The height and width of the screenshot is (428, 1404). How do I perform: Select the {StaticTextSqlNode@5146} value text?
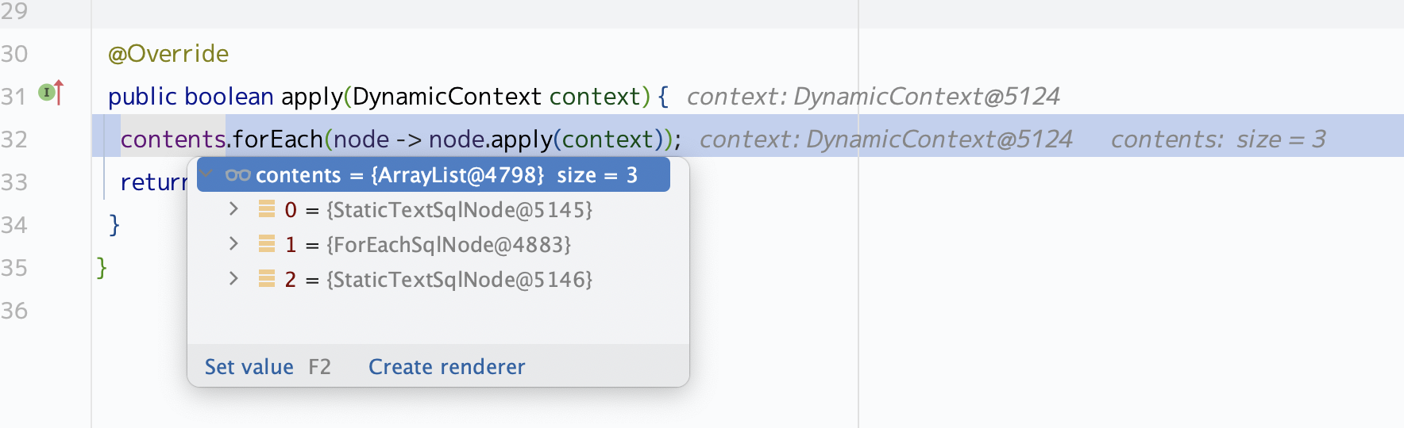pos(459,280)
